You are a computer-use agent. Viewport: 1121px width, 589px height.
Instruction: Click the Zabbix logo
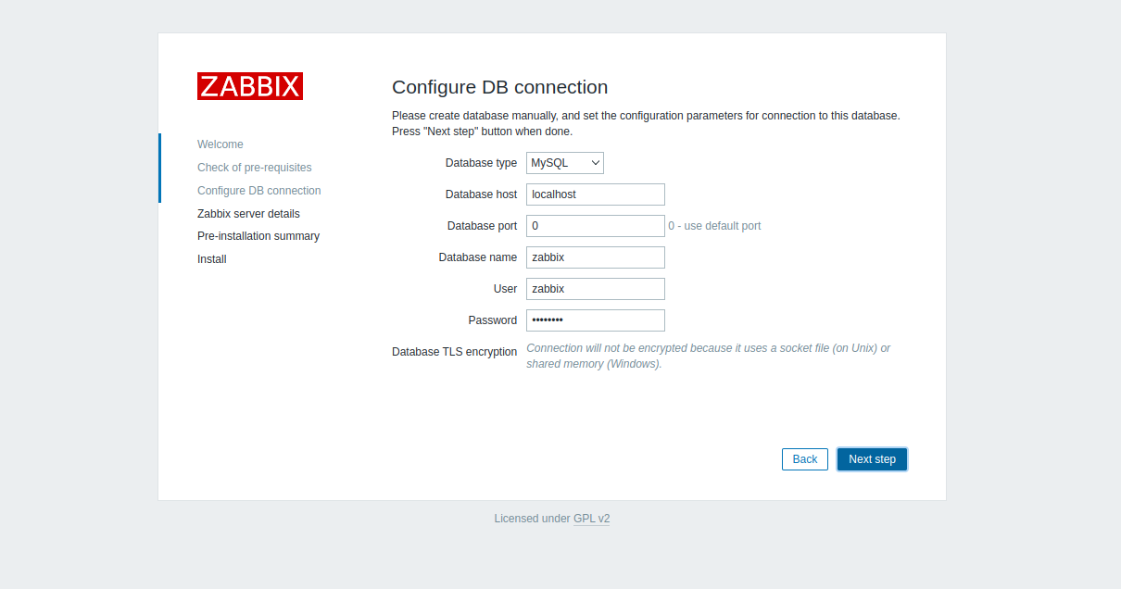point(249,86)
